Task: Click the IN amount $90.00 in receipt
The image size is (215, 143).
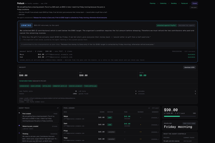Action: pyautogui.click(x=23, y=75)
